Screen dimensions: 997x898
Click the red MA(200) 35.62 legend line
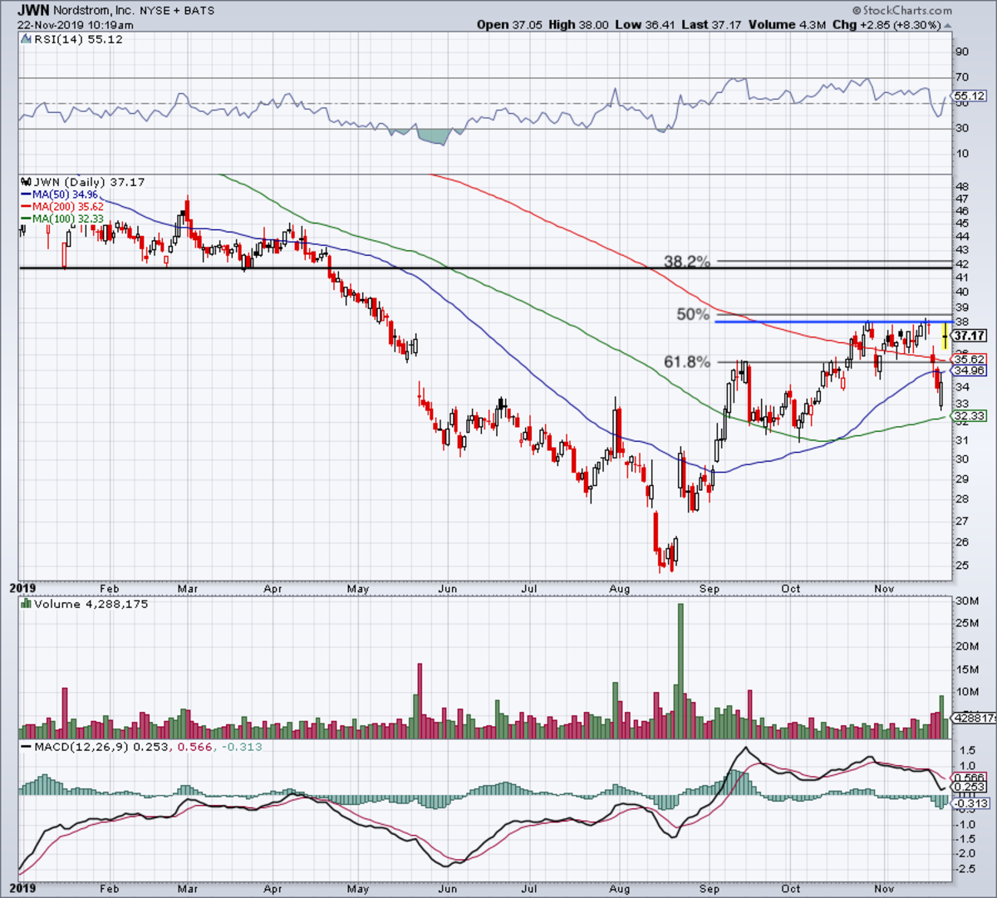point(62,206)
